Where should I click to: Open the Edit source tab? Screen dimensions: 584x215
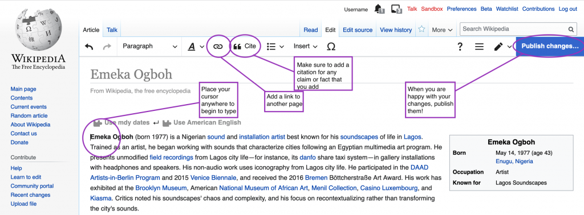coord(358,30)
